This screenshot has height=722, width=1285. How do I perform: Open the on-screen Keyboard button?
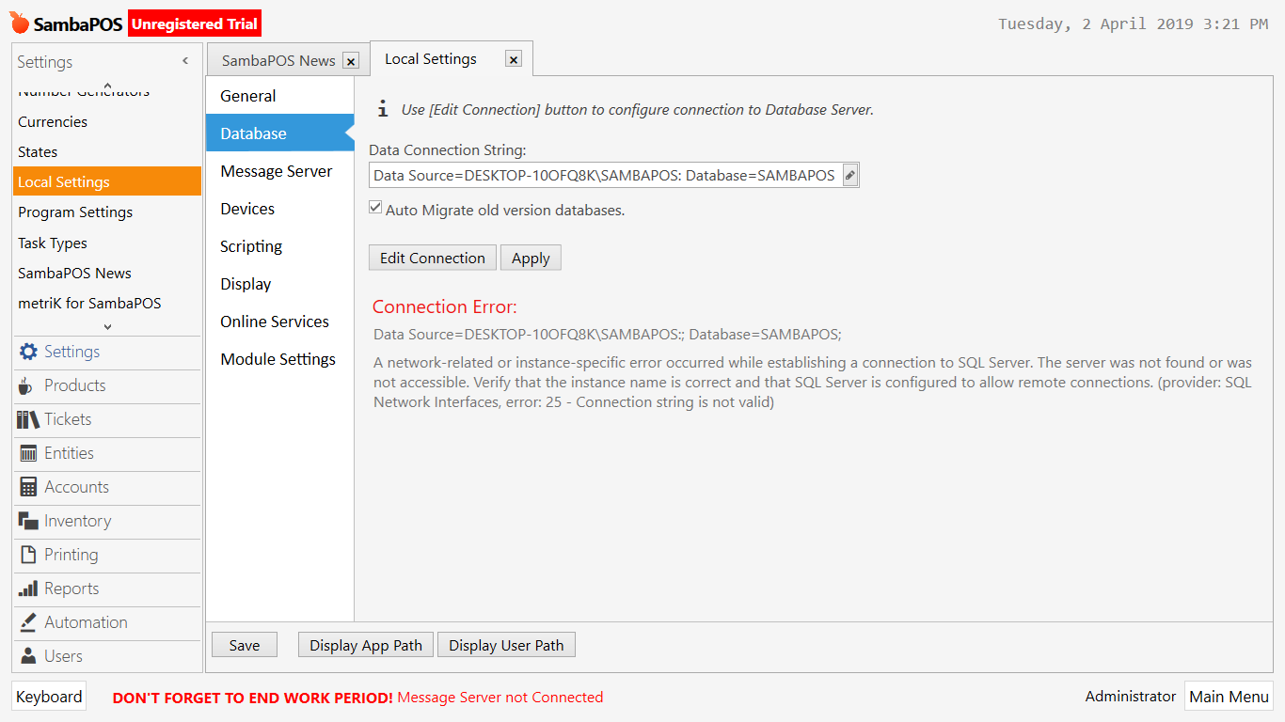coord(49,697)
